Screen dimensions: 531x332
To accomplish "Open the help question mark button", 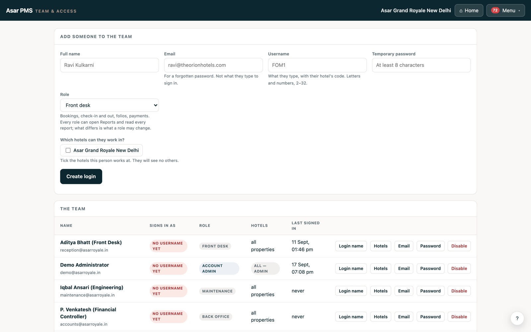I will click(x=517, y=318).
